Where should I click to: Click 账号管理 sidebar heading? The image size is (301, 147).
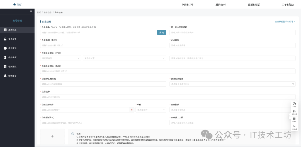(x=17, y=21)
